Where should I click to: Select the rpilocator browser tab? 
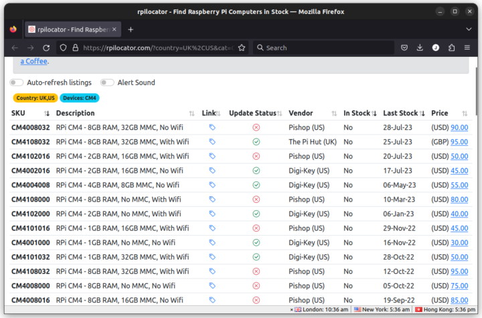(x=73, y=29)
